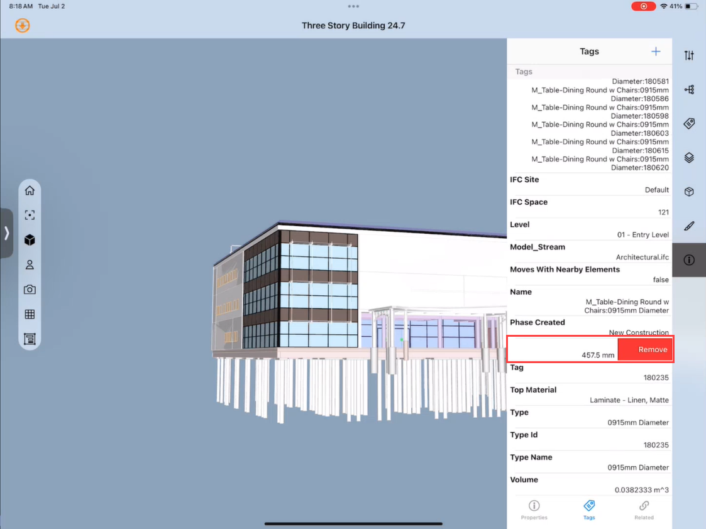Image resolution: width=706 pixels, height=529 pixels.
Task: Select the Top Material row
Action: point(589,395)
